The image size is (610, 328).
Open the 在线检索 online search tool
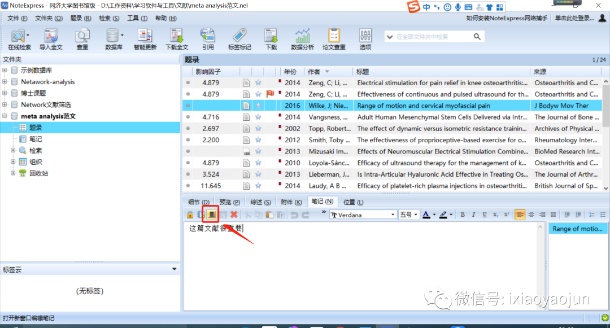(x=19, y=40)
